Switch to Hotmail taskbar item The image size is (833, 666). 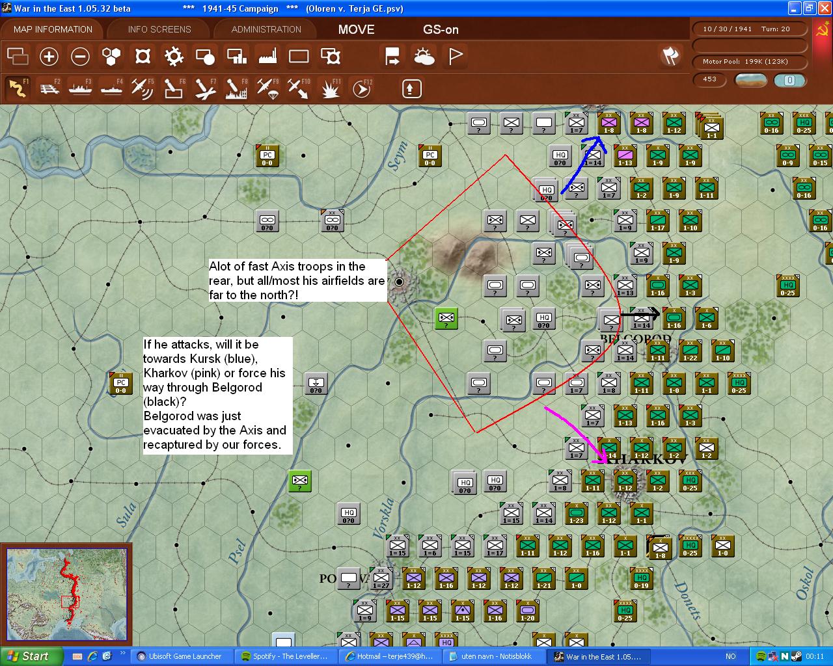(389, 656)
